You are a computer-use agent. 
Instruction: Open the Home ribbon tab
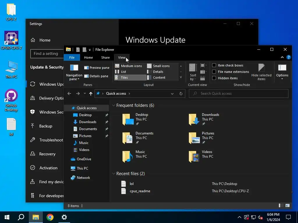click(88, 57)
